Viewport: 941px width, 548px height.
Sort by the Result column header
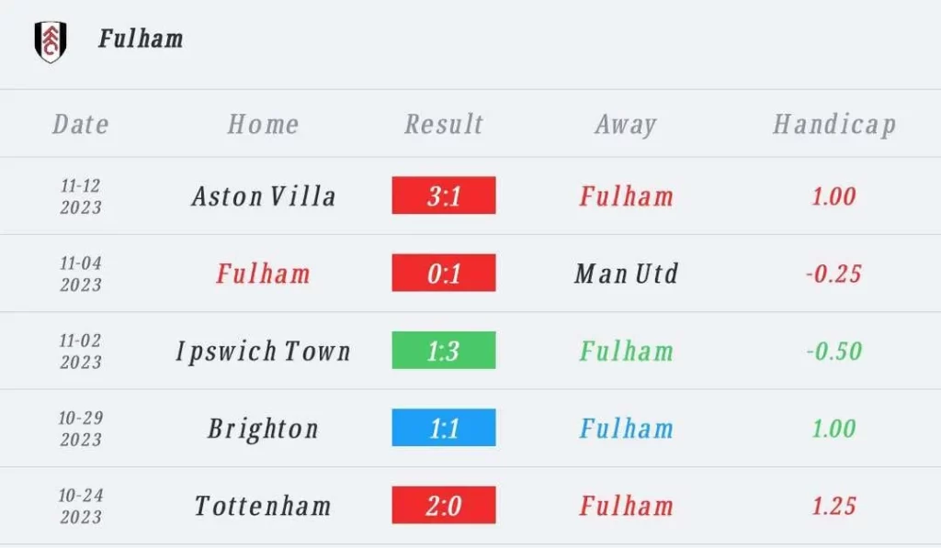pyautogui.click(x=444, y=125)
